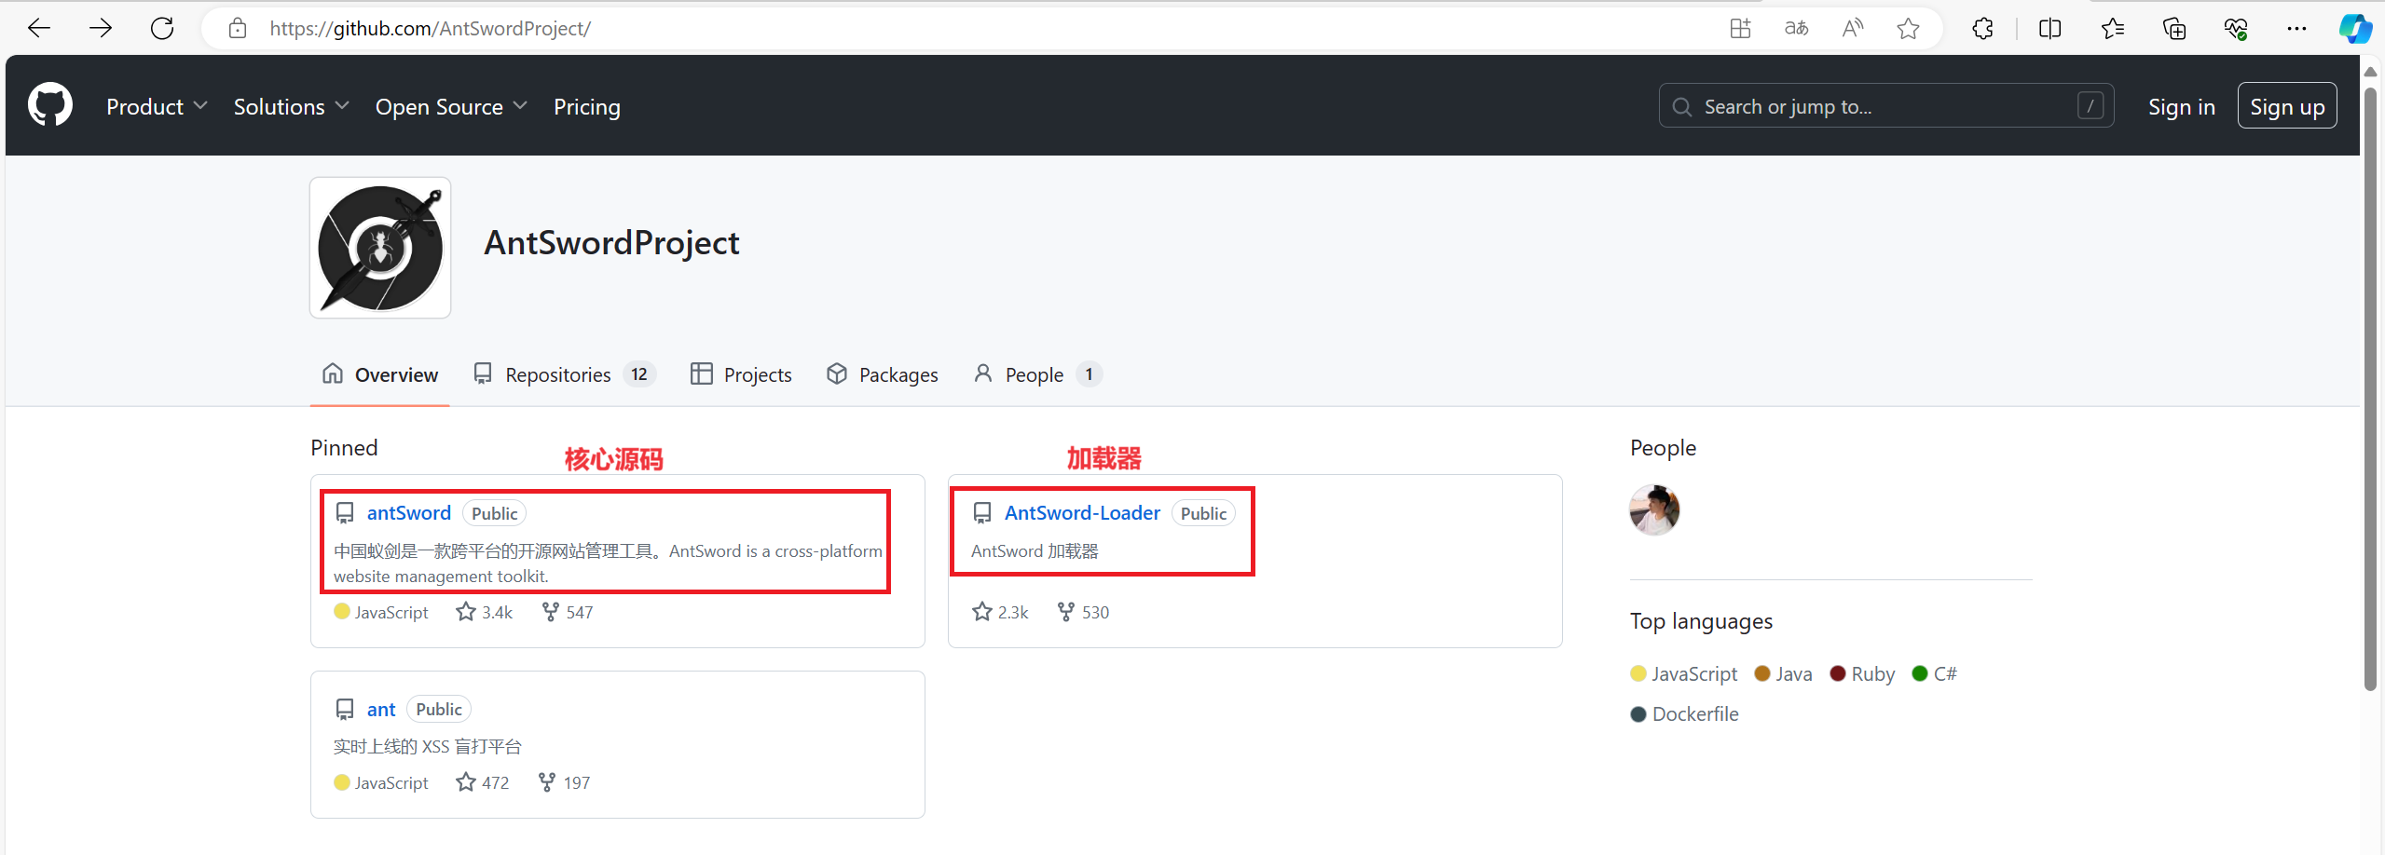The width and height of the screenshot is (2385, 855).
Task: Switch to the Overview tab
Action: click(x=380, y=374)
